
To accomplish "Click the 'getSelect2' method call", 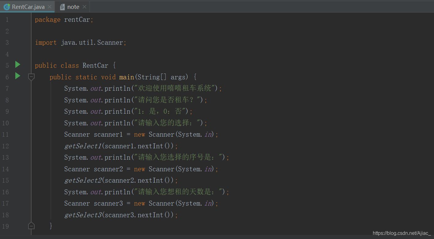I will coord(83,180).
